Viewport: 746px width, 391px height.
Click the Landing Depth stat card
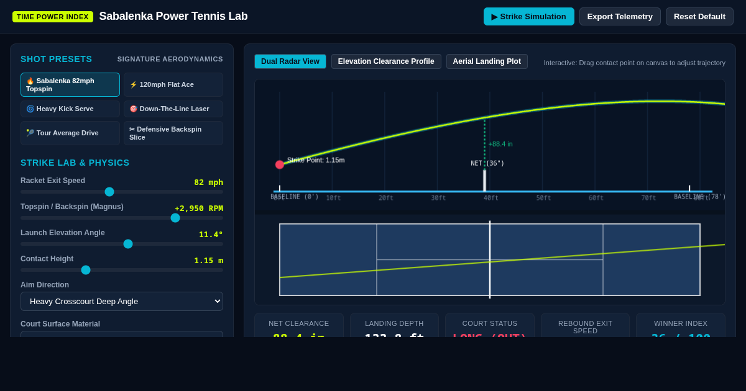394,325
